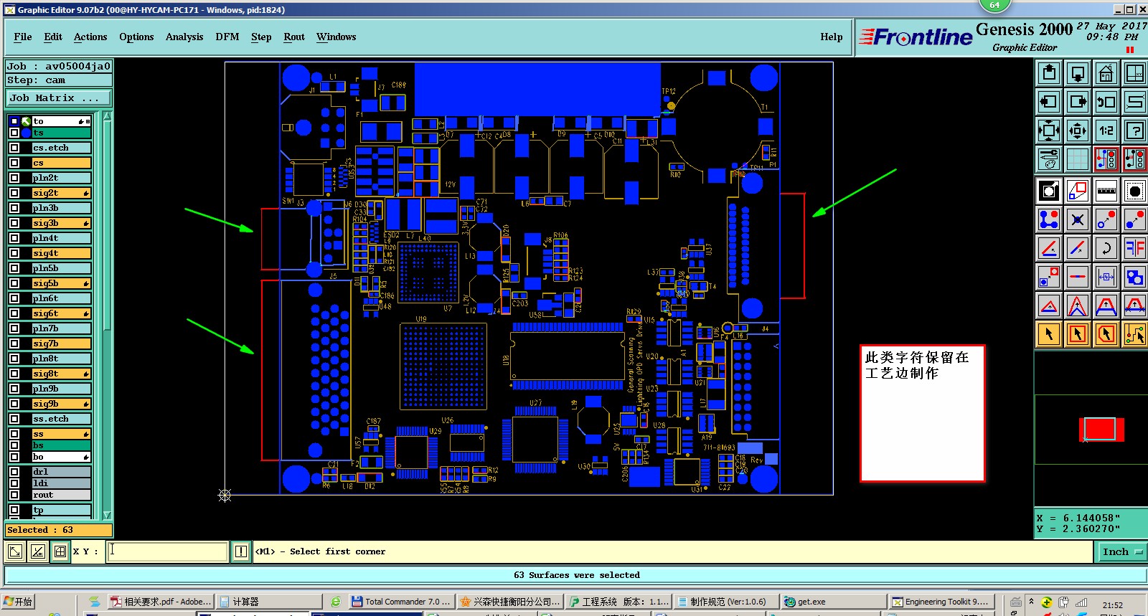Click the exclamation mark icon beside XY field
This screenshot has height=616, width=1148.
click(240, 551)
